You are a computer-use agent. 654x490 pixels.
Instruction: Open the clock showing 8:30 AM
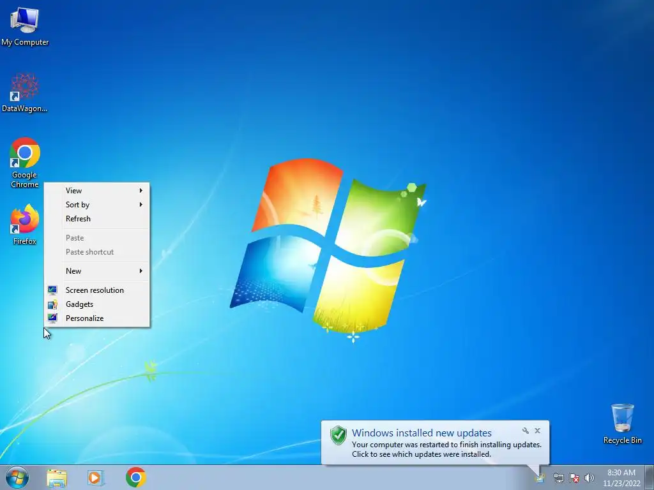coord(621,478)
